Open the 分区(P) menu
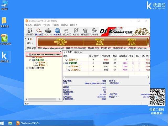 coord(46,25)
